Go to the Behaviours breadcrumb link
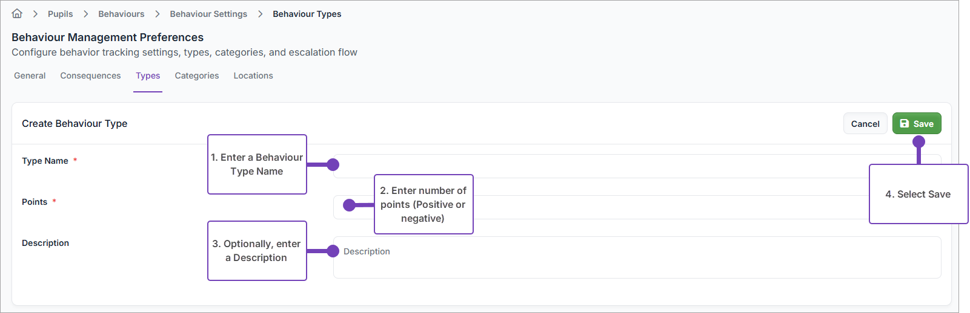This screenshot has height=313, width=970. [121, 14]
